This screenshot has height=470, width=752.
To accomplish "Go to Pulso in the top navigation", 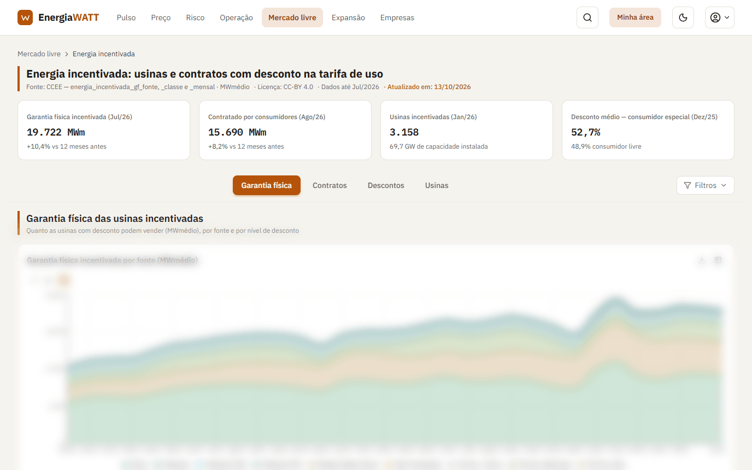I will [126, 17].
